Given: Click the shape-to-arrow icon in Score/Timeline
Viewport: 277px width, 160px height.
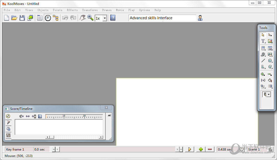Looking at the screenshot, I should (x=21, y=116).
